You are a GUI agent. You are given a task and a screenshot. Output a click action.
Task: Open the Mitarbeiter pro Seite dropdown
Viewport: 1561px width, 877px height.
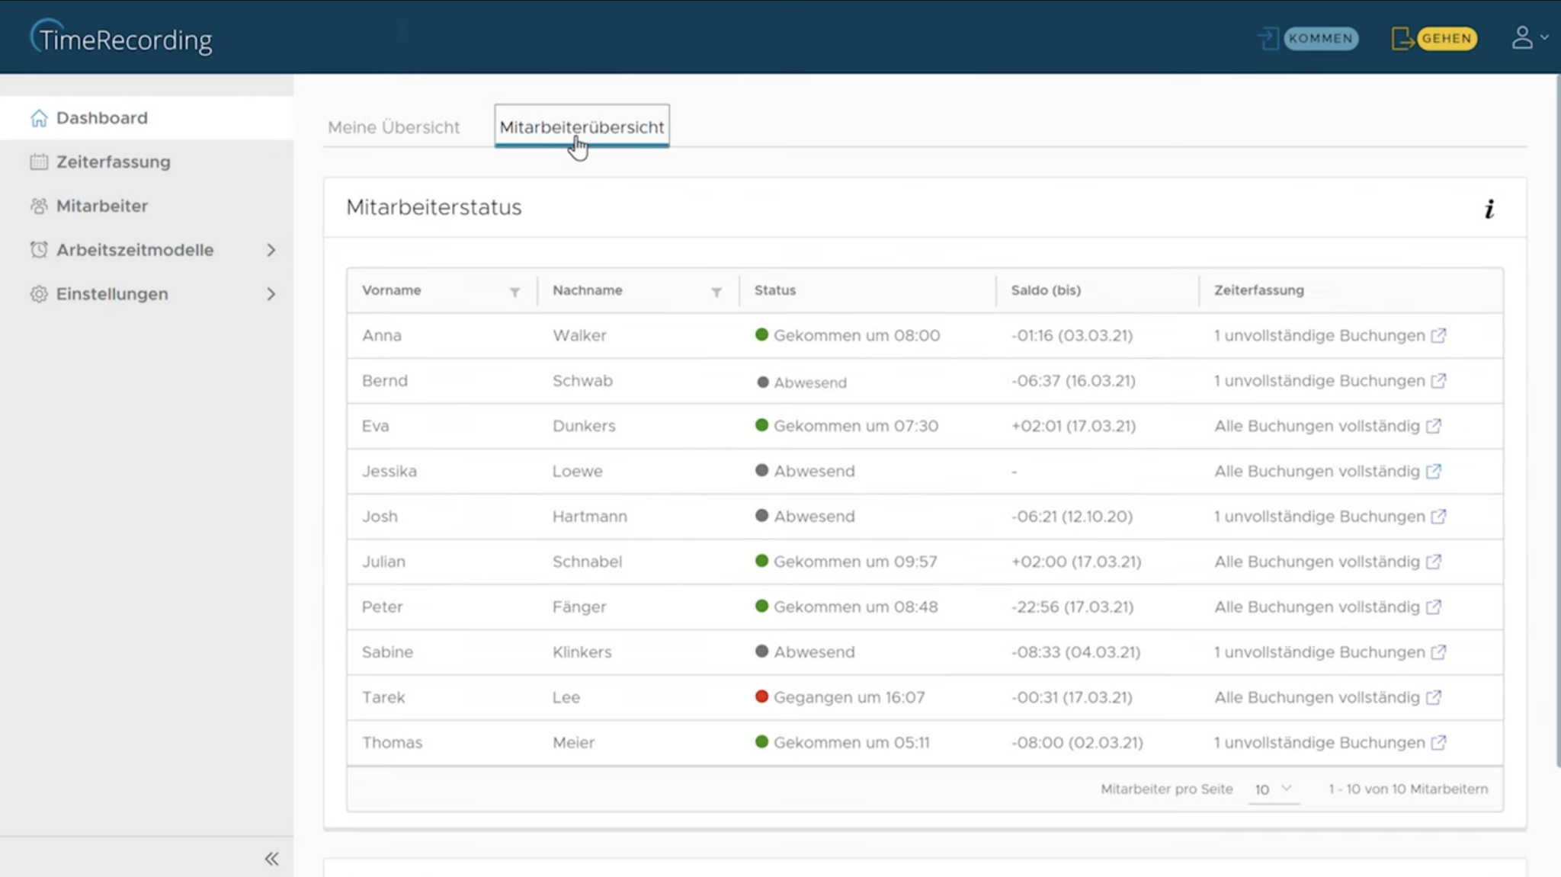[1274, 789]
